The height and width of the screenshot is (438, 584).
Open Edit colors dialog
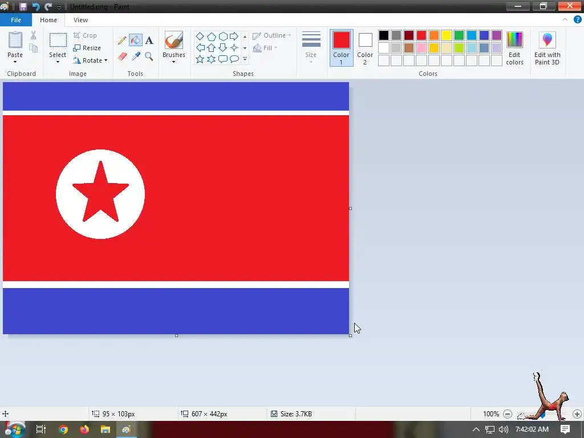pyautogui.click(x=515, y=48)
